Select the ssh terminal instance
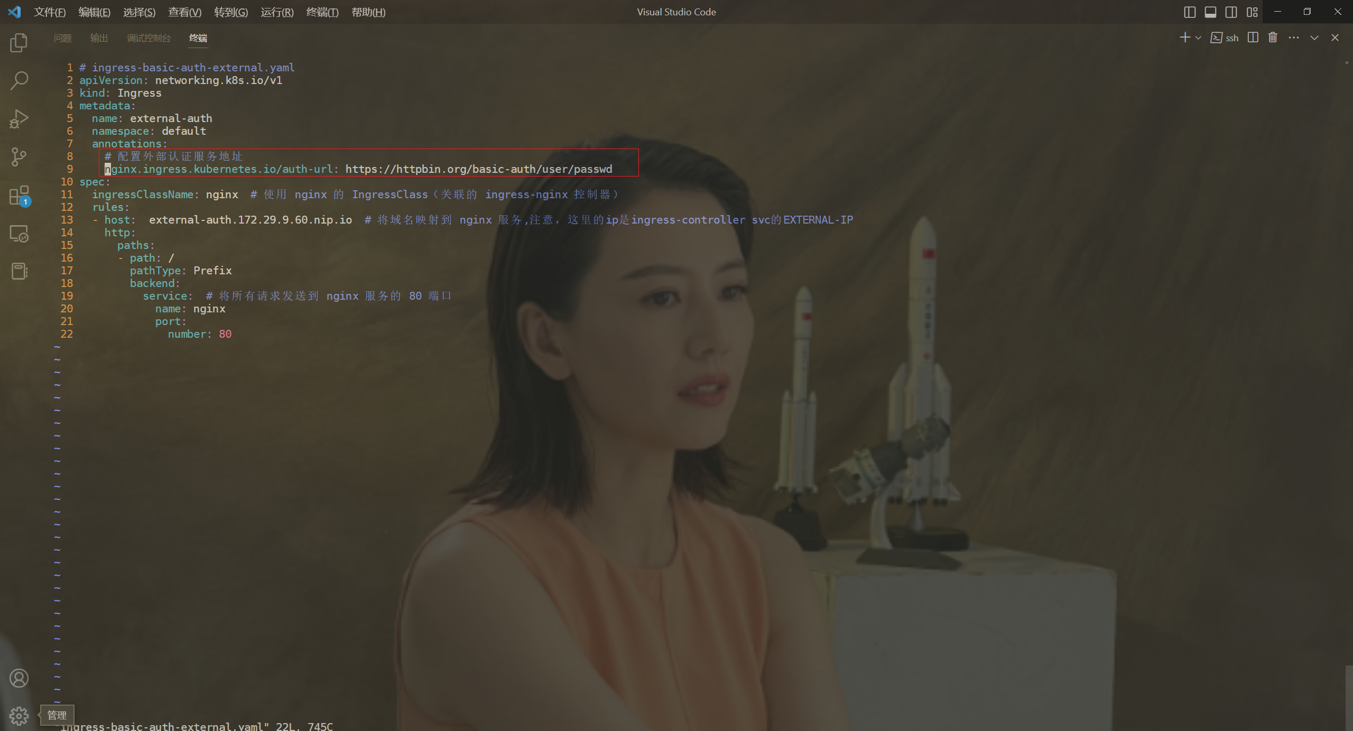Screen dimensions: 1353x731 [1225, 38]
